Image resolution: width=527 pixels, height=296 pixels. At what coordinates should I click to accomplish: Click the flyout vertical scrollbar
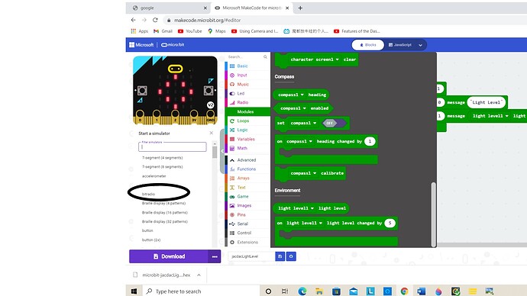[x=434, y=214]
